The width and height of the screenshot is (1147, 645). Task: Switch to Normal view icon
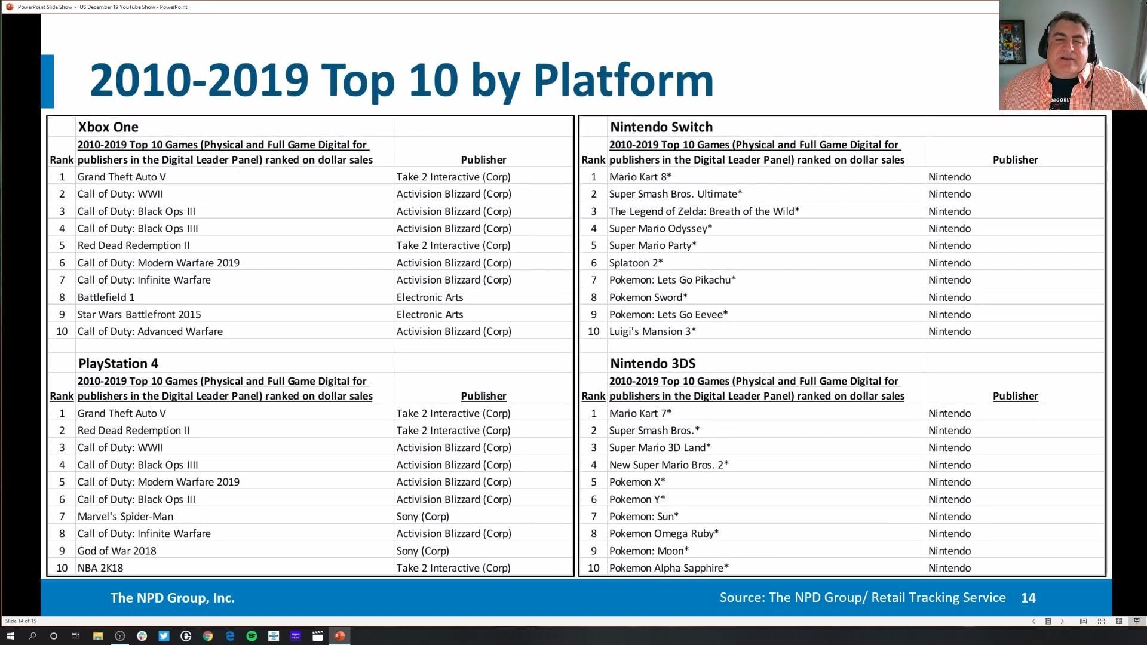(1083, 621)
